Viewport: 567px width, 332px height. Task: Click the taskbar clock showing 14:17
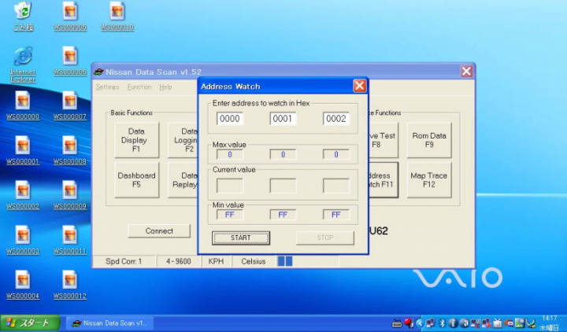point(550,319)
